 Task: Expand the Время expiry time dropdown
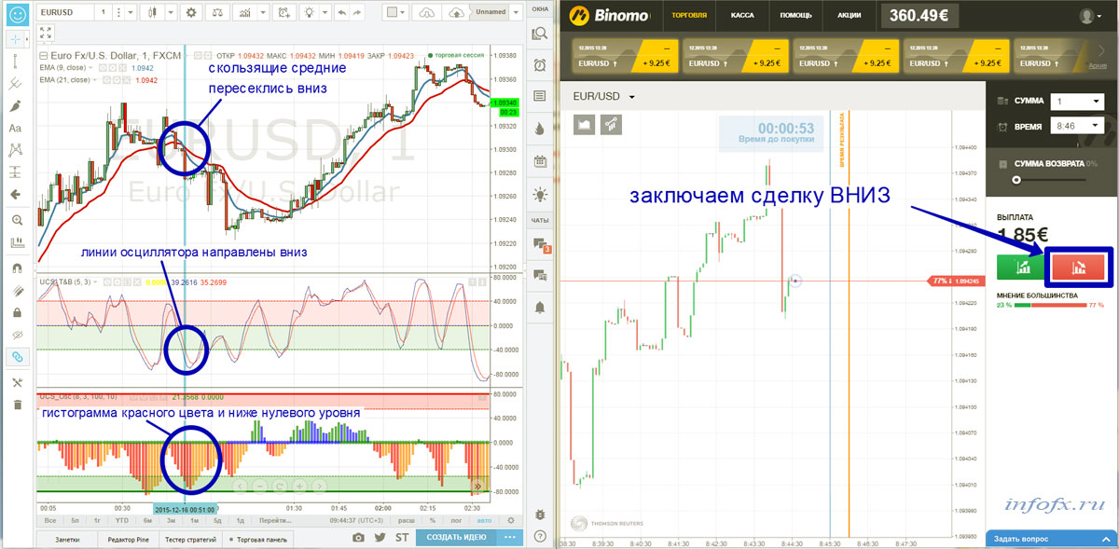1076,126
